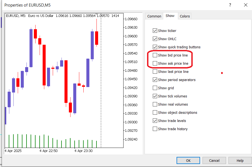The height and width of the screenshot is (167, 252).
Task: Toggle Show quick trading buttons
Action: (155, 47)
